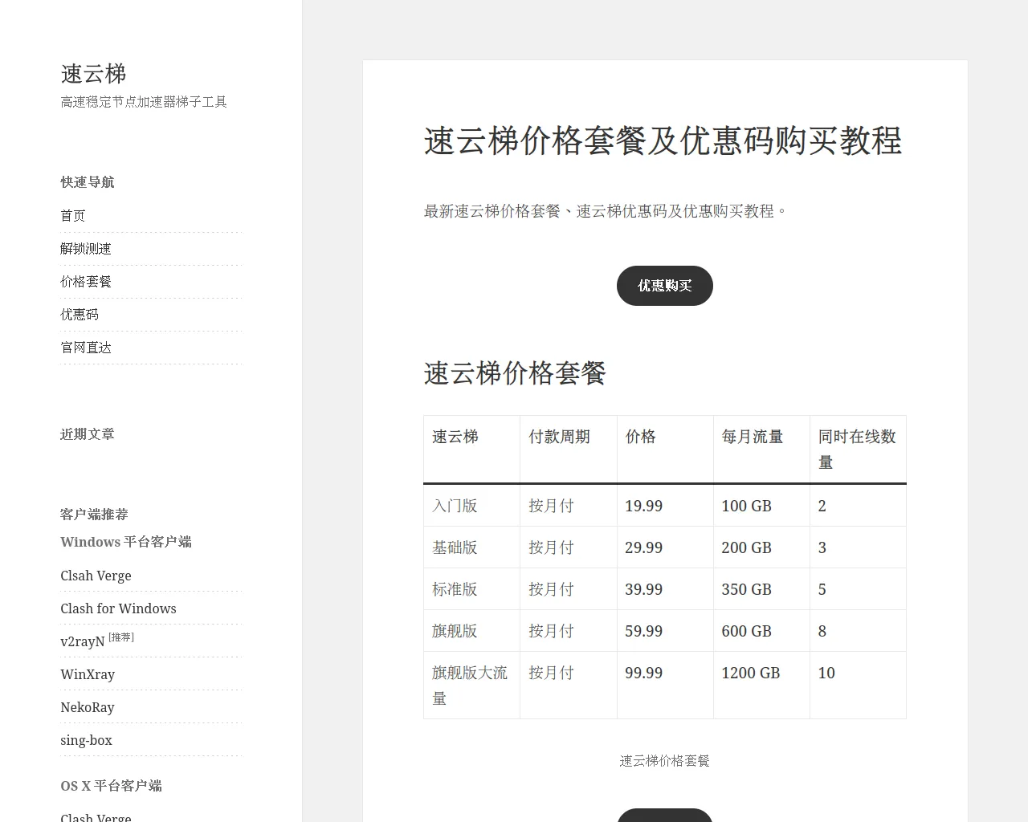Click the page heading 速云梯价格套餐及优惠码购买教程
Image resolution: width=1028 pixels, height=822 pixels.
pos(663,141)
